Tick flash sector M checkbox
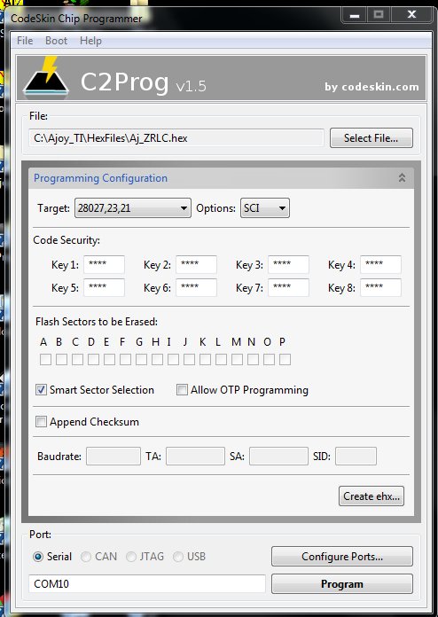This screenshot has width=438, height=617. click(237, 359)
